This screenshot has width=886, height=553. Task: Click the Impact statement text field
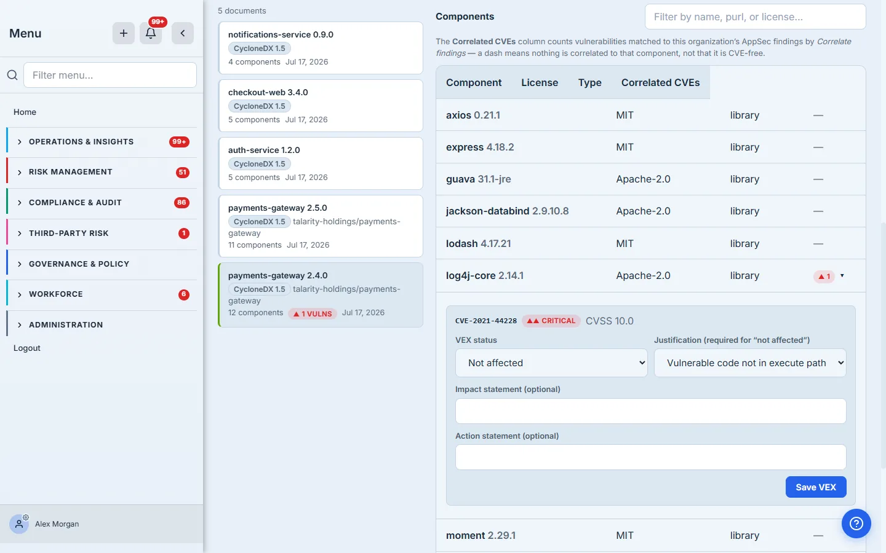(x=651, y=411)
